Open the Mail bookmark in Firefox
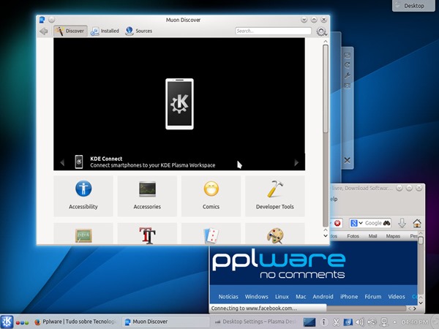 [x=372, y=236]
